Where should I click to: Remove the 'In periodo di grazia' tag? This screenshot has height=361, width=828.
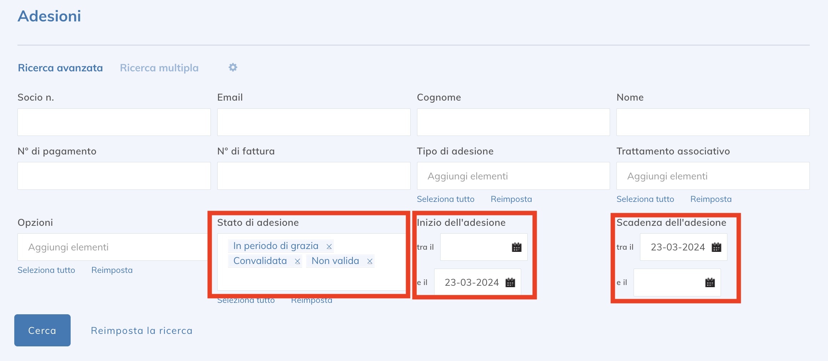click(x=329, y=246)
